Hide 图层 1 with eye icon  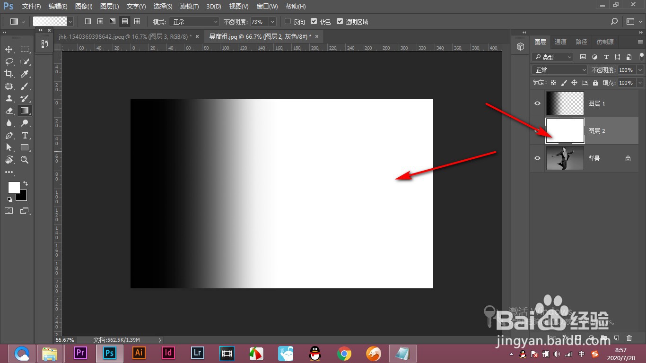click(537, 103)
